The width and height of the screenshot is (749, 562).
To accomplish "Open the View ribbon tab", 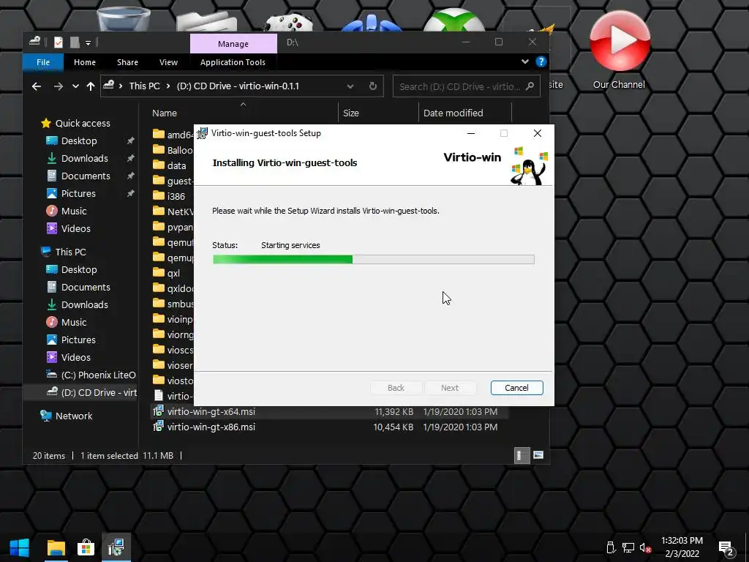I will click(168, 62).
